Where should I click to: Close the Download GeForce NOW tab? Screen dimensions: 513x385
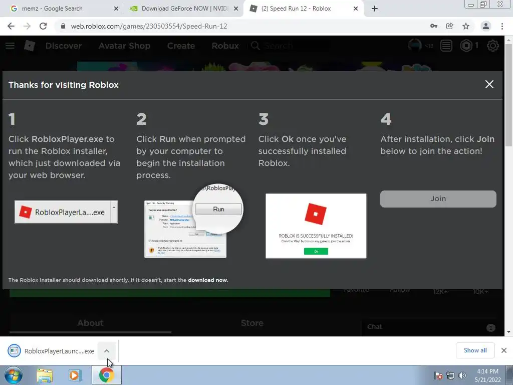[x=236, y=9]
